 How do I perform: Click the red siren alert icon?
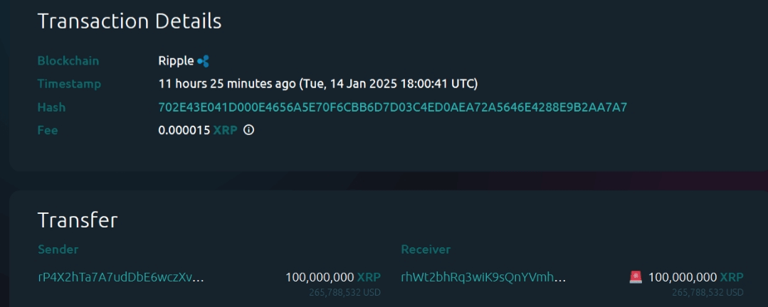[x=636, y=277]
